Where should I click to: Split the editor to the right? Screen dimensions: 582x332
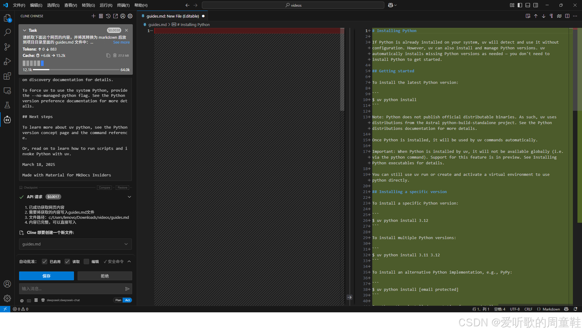pyautogui.click(x=567, y=16)
